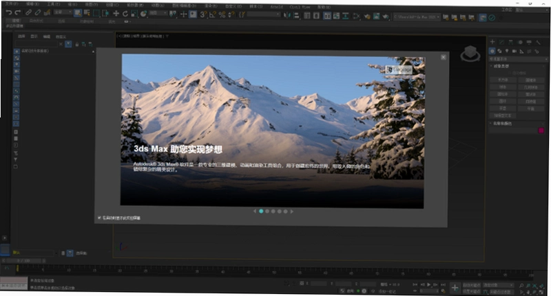Screen dimensions: 551x296
Task: Click the object color swatch
Action: [x=541, y=130]
